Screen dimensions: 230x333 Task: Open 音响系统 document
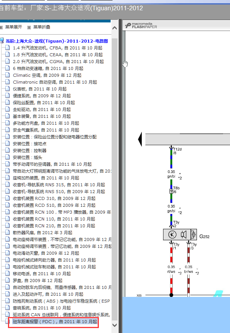click(x=42, y=308)
